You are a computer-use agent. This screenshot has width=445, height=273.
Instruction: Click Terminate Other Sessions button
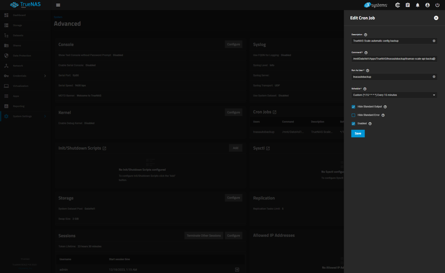pos(204,235)
